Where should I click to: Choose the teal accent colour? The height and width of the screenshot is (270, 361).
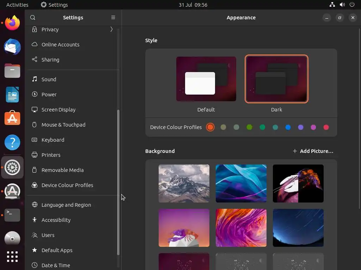pos(275,127)
